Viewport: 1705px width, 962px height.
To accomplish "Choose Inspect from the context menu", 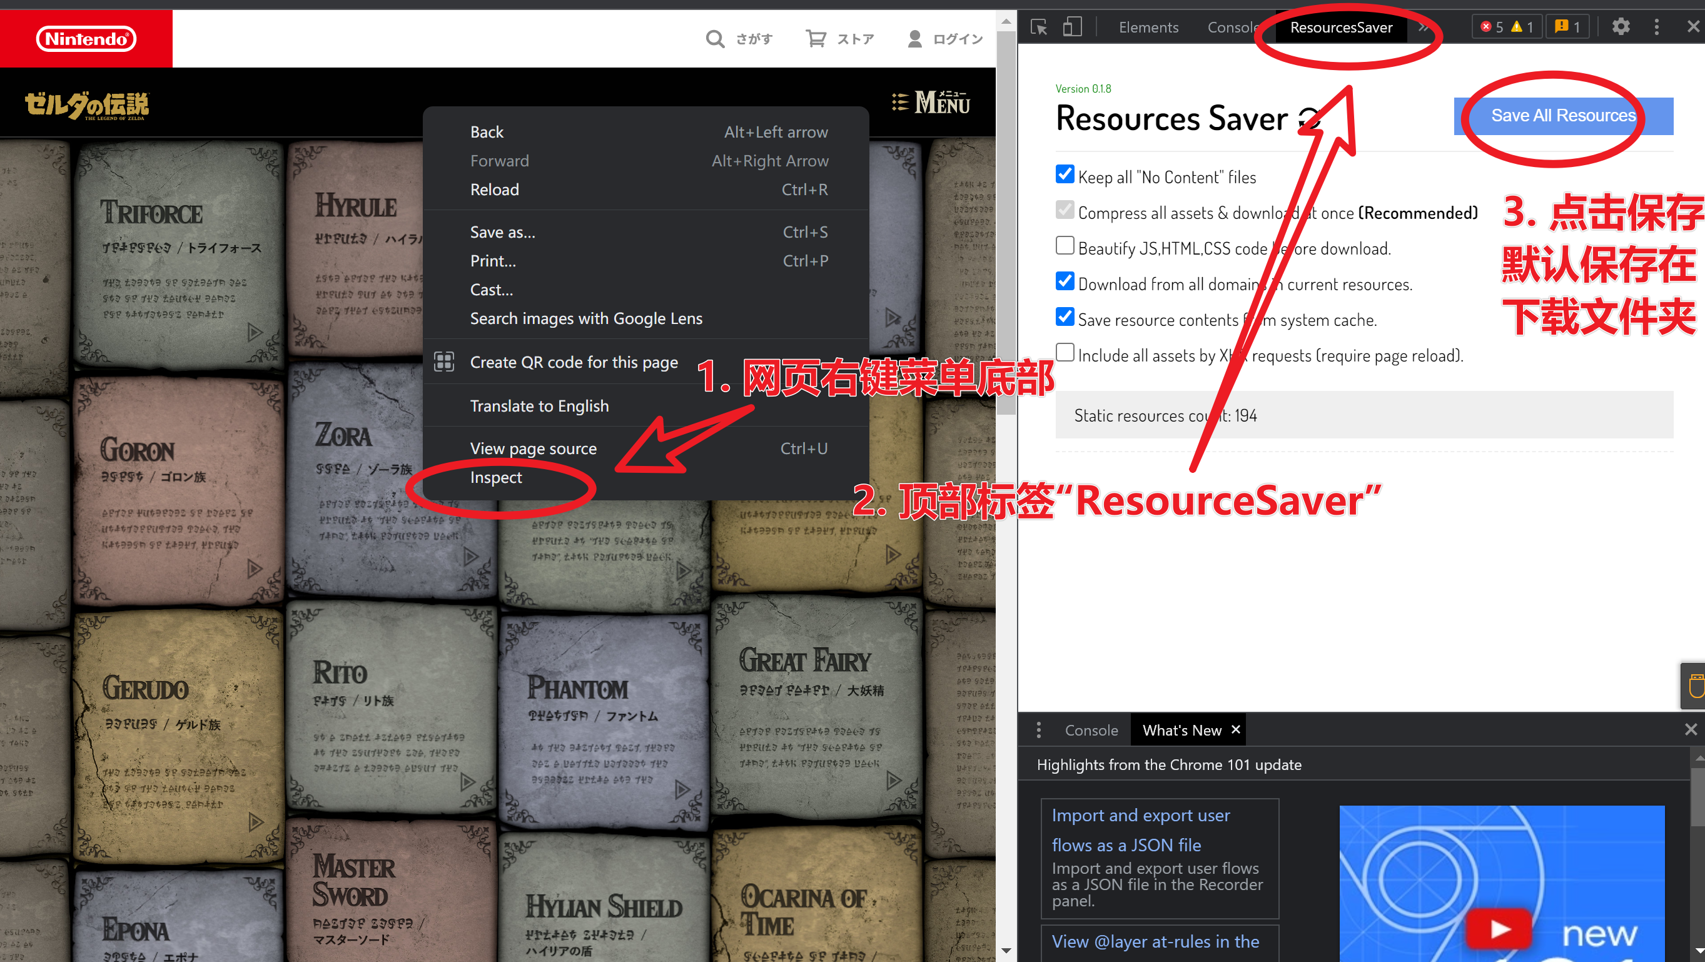I will [496, 477].
